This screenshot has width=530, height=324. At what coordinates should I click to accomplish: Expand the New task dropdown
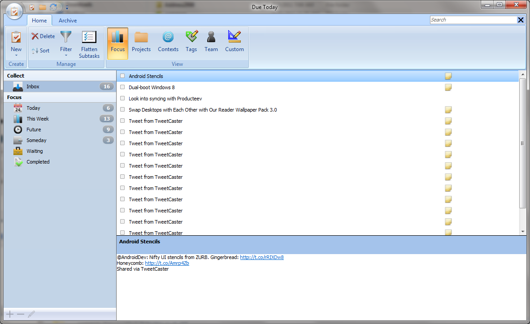click(x=16, y=55)
